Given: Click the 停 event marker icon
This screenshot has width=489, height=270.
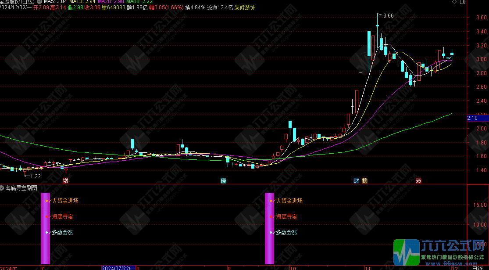Looking at the screenshot, I should pyautogui.click(x=223, y=180).
